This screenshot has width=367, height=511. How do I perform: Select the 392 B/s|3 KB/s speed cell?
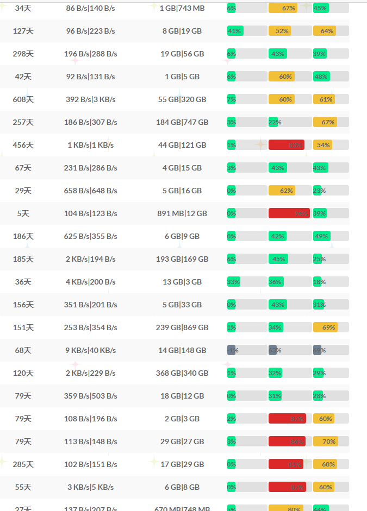pyautogui.click(x=91, y=99)
